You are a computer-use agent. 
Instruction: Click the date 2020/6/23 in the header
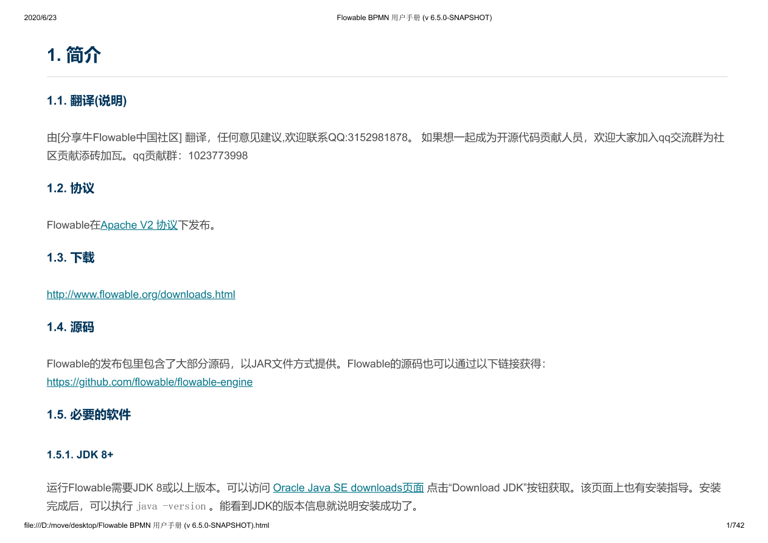[40, 18]
